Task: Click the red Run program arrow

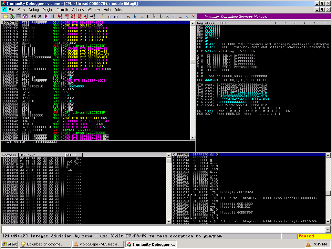Action: pos(47,16)
